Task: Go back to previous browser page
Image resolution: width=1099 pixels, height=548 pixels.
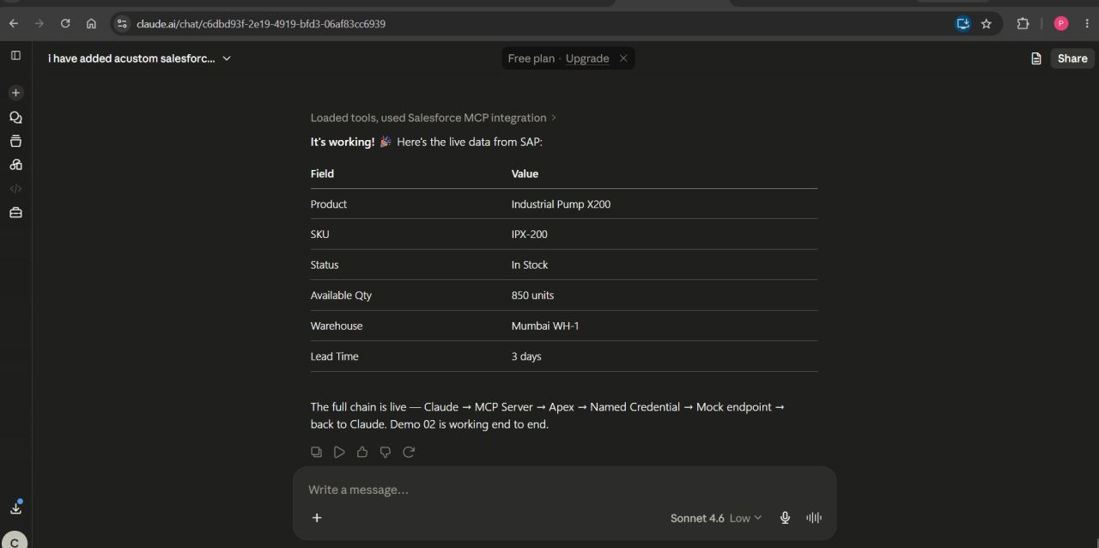Action: tap(14, 24)
